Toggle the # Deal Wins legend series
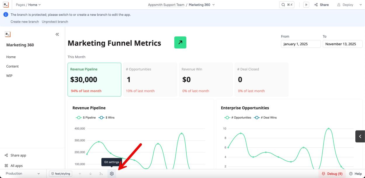365x178 pixels. [x=265, y=118]
